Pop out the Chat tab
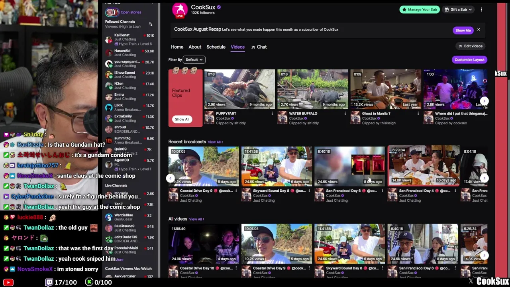 [x=259, y=47]
